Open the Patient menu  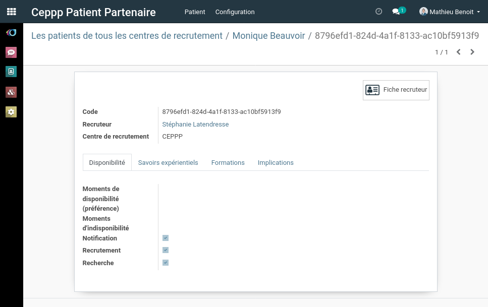point(195,12)
